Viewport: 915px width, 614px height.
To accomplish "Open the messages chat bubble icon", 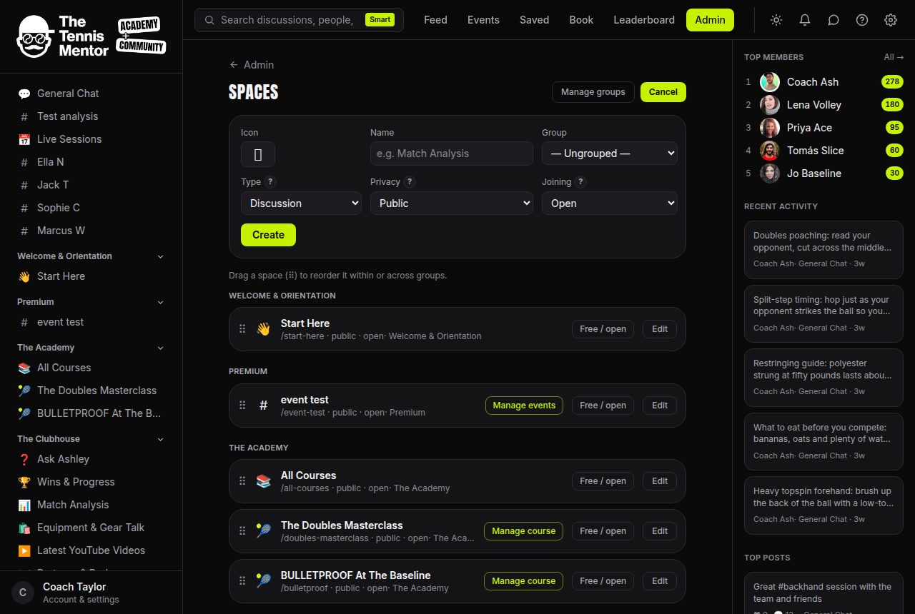I will tap(834, 20).
